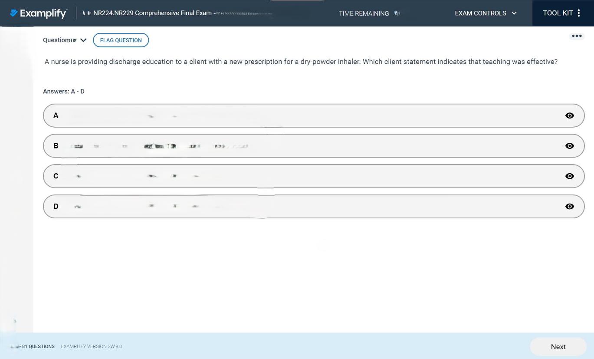The image size is (594, 359).
Task: Expand the Exam Controls dropdown
Action: coord(486,13)
